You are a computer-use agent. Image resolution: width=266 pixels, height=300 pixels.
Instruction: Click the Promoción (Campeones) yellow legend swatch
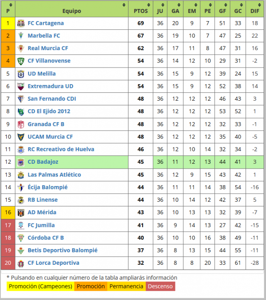pos(40,286)
